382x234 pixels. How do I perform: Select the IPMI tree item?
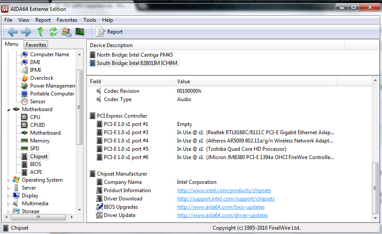[35, 70]
